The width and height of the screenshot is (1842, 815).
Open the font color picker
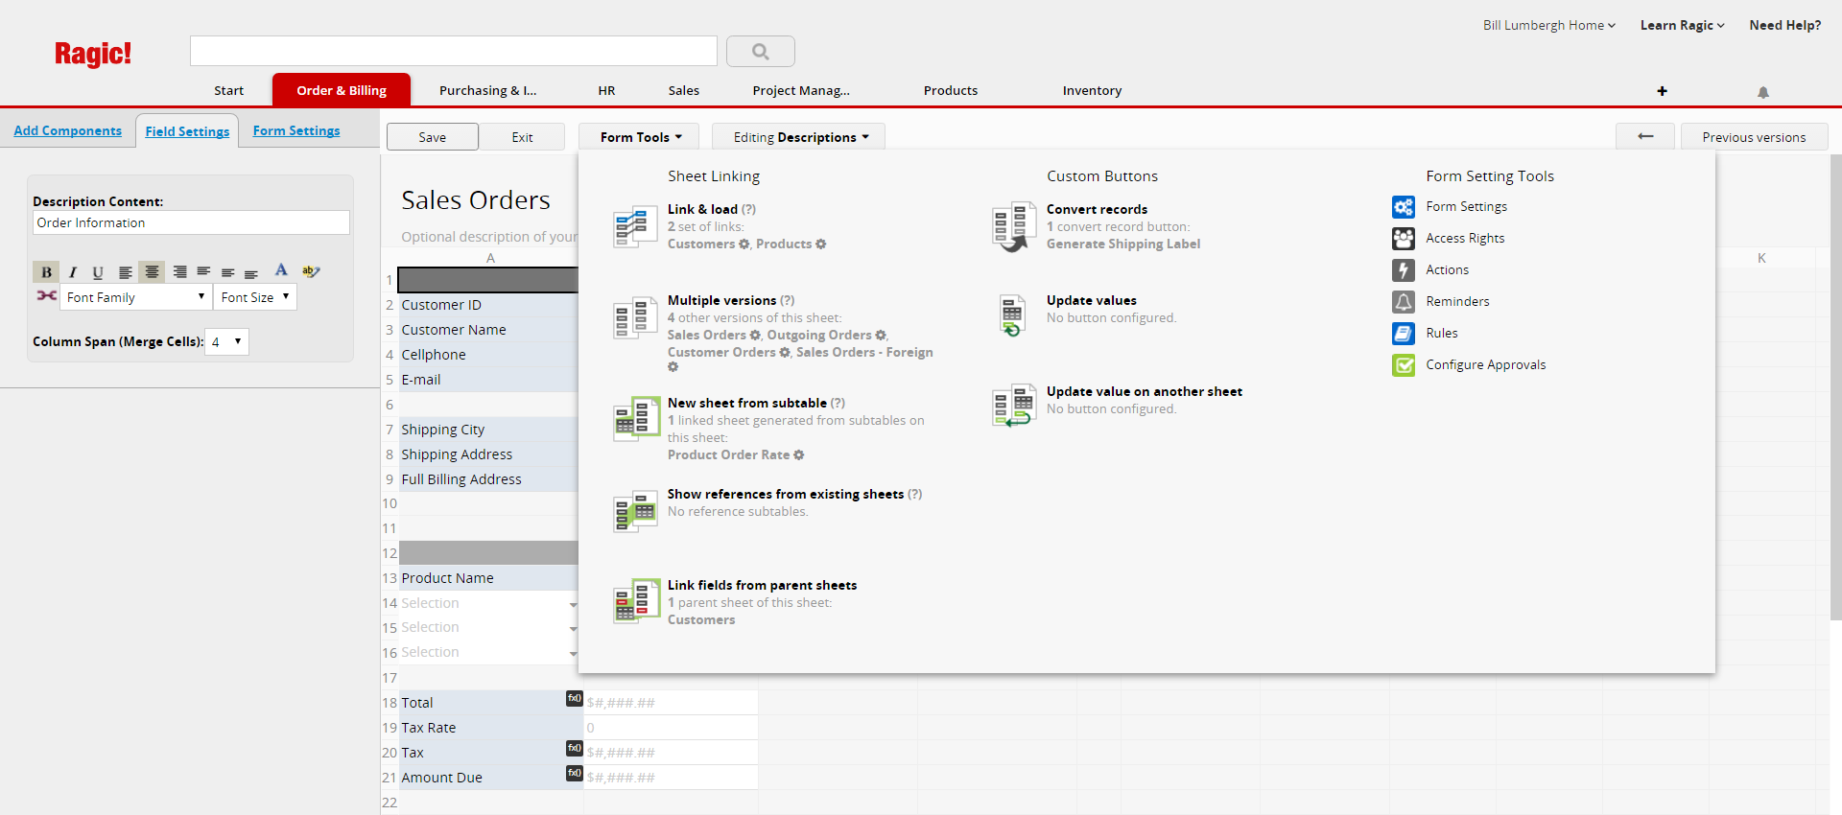281,270
